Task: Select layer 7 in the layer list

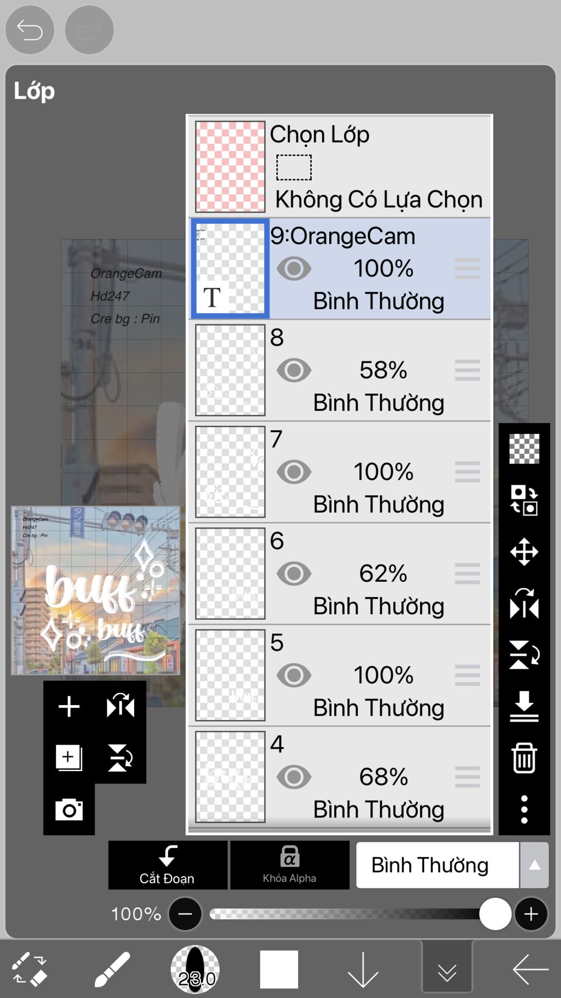Action: pos(340,472)
